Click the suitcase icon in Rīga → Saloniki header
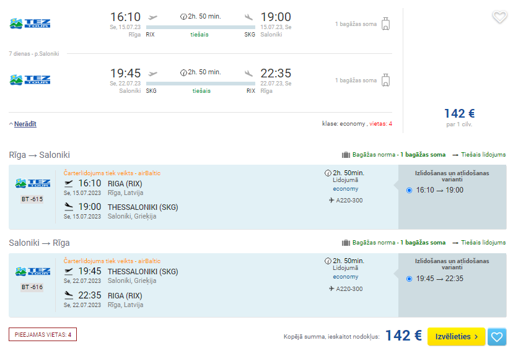Screen dimensions: 513x356 [x=346, y=155]
